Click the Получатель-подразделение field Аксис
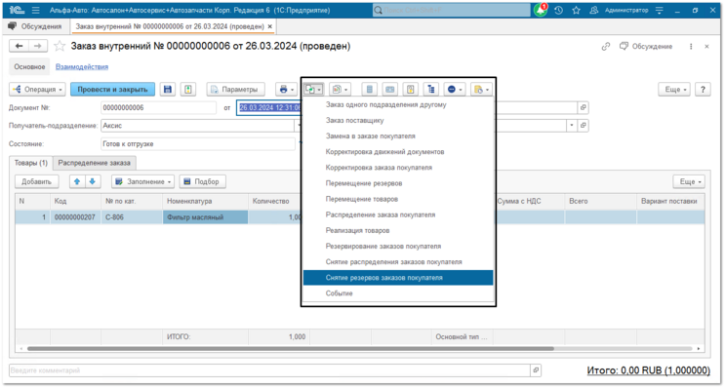The height and width of the screenshot is (388, 725). [197, 126]
